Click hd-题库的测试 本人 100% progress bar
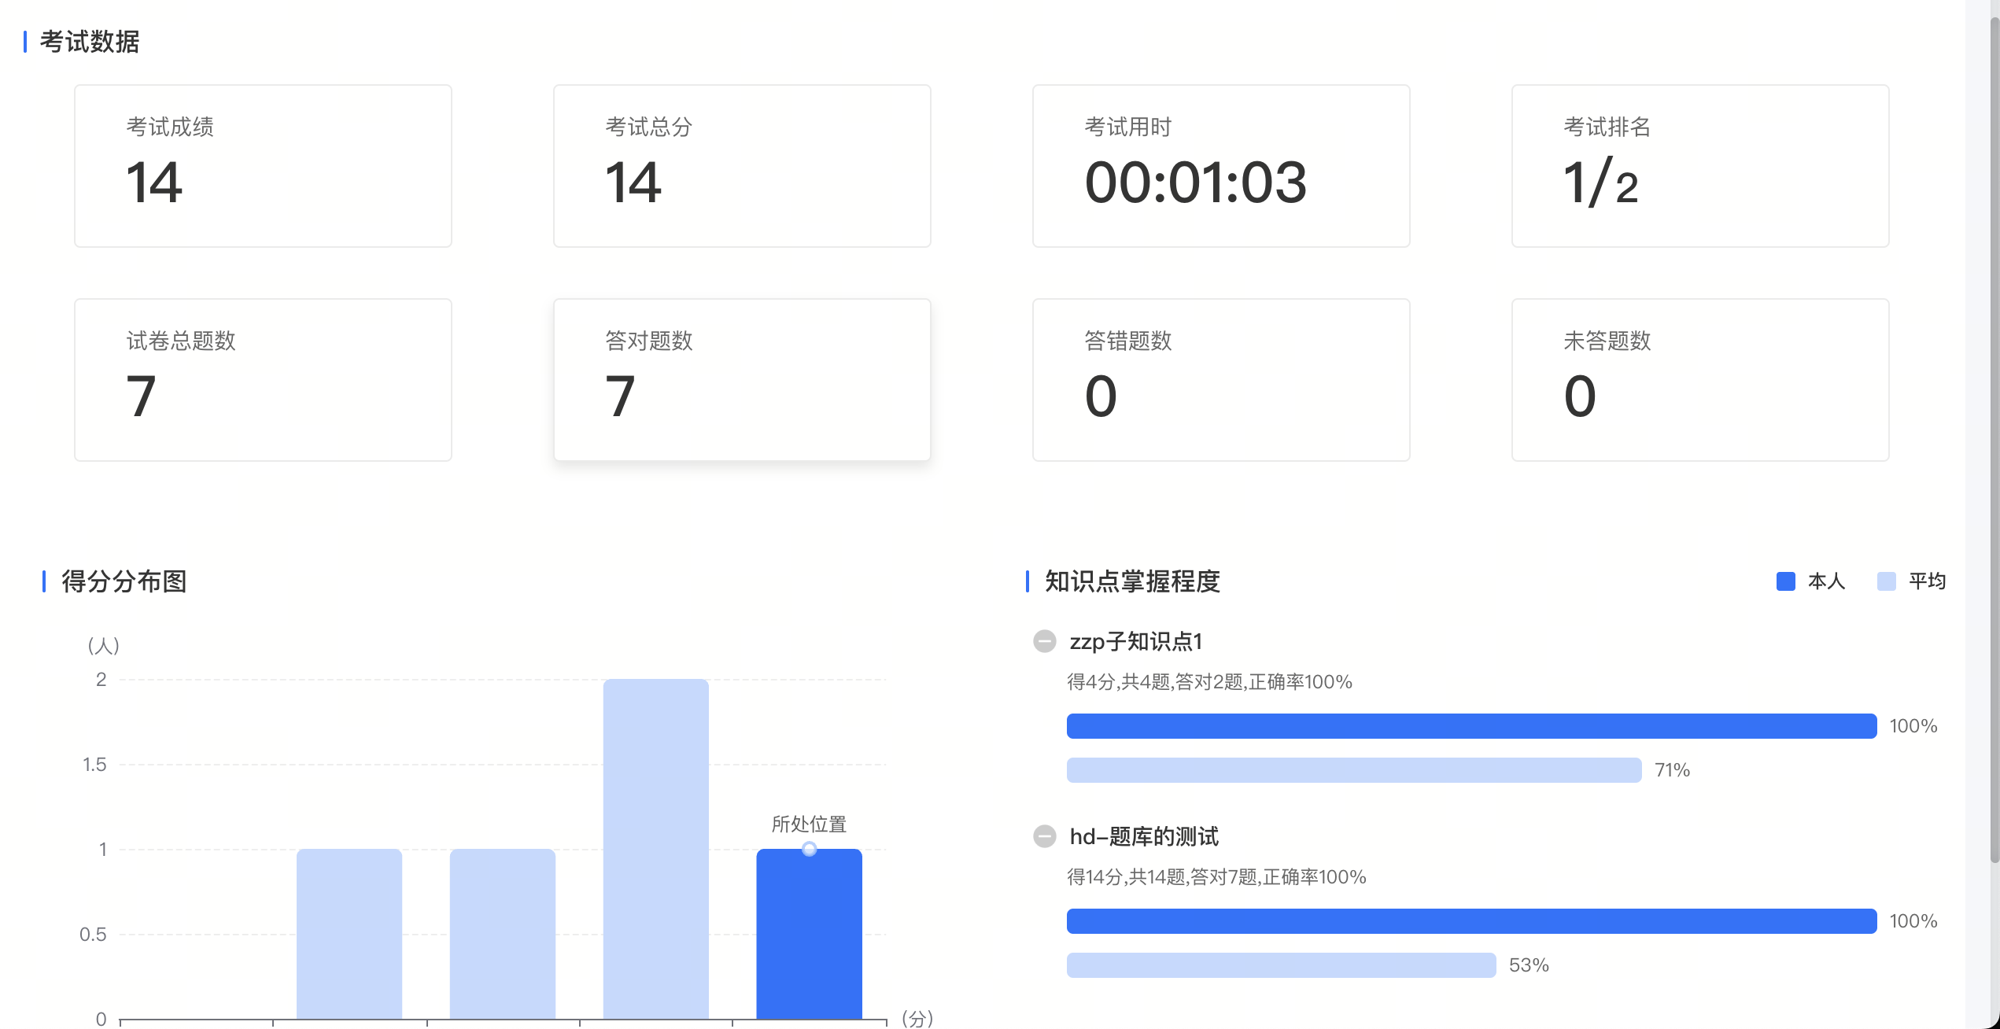The image size is (2000, 1029). tap(1471, 921)
